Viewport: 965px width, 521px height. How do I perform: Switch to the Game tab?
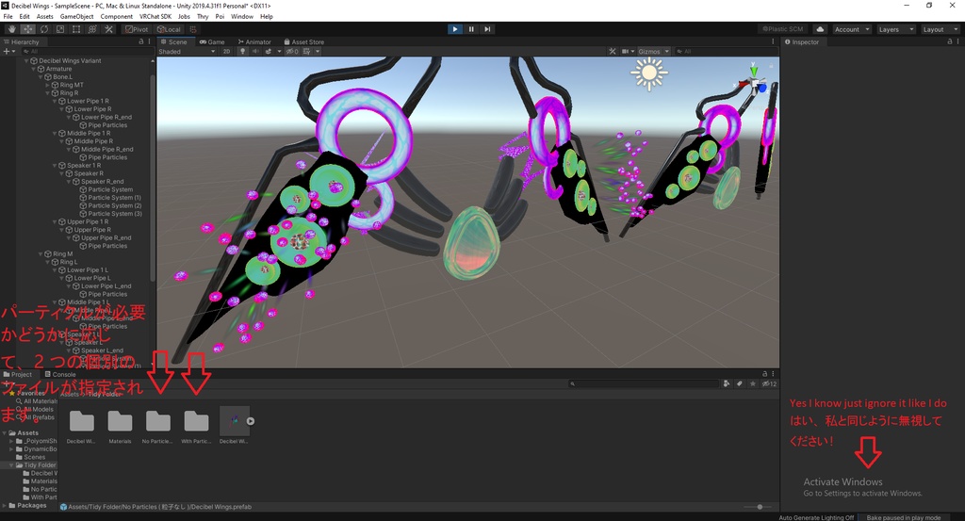(x=212, y=41)
